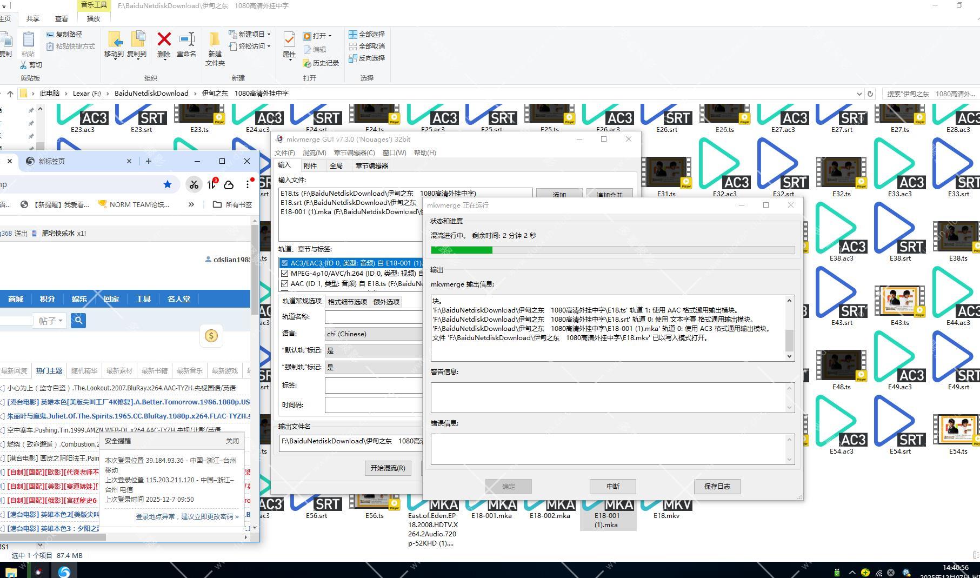
Task: Uncheck the AC3/EAC3 audio track checkbox
Action: [x=284, y=263]
